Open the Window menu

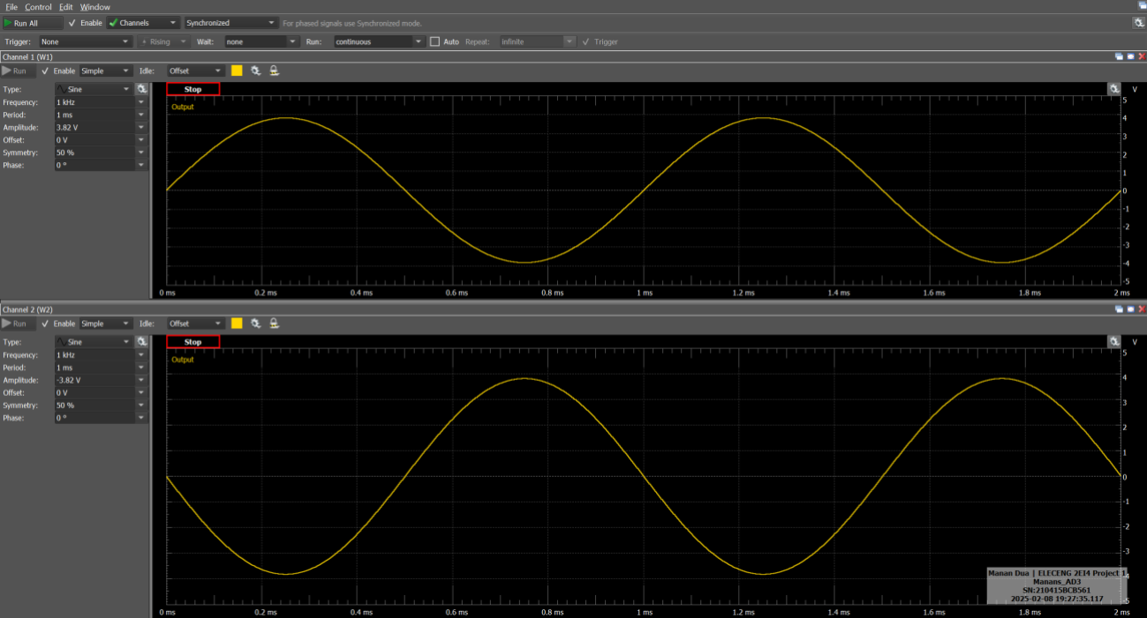click(x=94, y=7)
